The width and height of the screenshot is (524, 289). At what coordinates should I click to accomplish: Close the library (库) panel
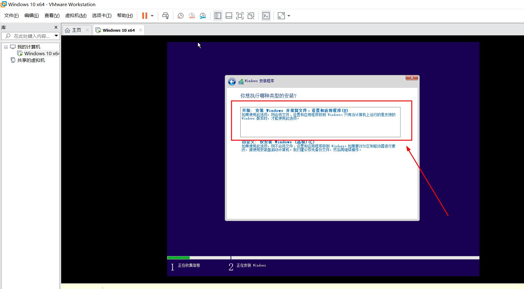tap(56, 27)
